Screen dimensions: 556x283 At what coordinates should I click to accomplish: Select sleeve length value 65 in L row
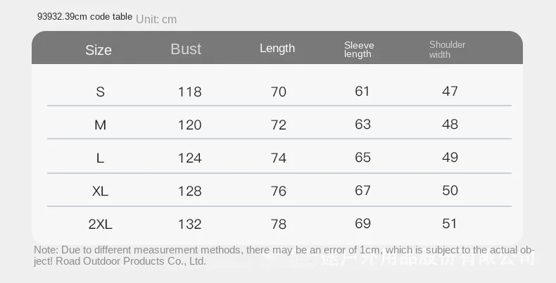click(x=362, y=157)
